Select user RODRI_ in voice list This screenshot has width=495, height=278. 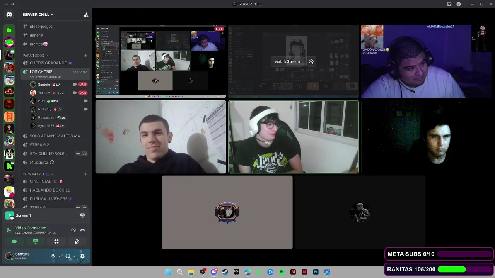click(x=58, y=109)
